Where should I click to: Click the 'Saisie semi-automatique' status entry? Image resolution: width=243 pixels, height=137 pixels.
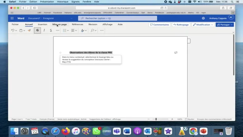pos(72,119)
